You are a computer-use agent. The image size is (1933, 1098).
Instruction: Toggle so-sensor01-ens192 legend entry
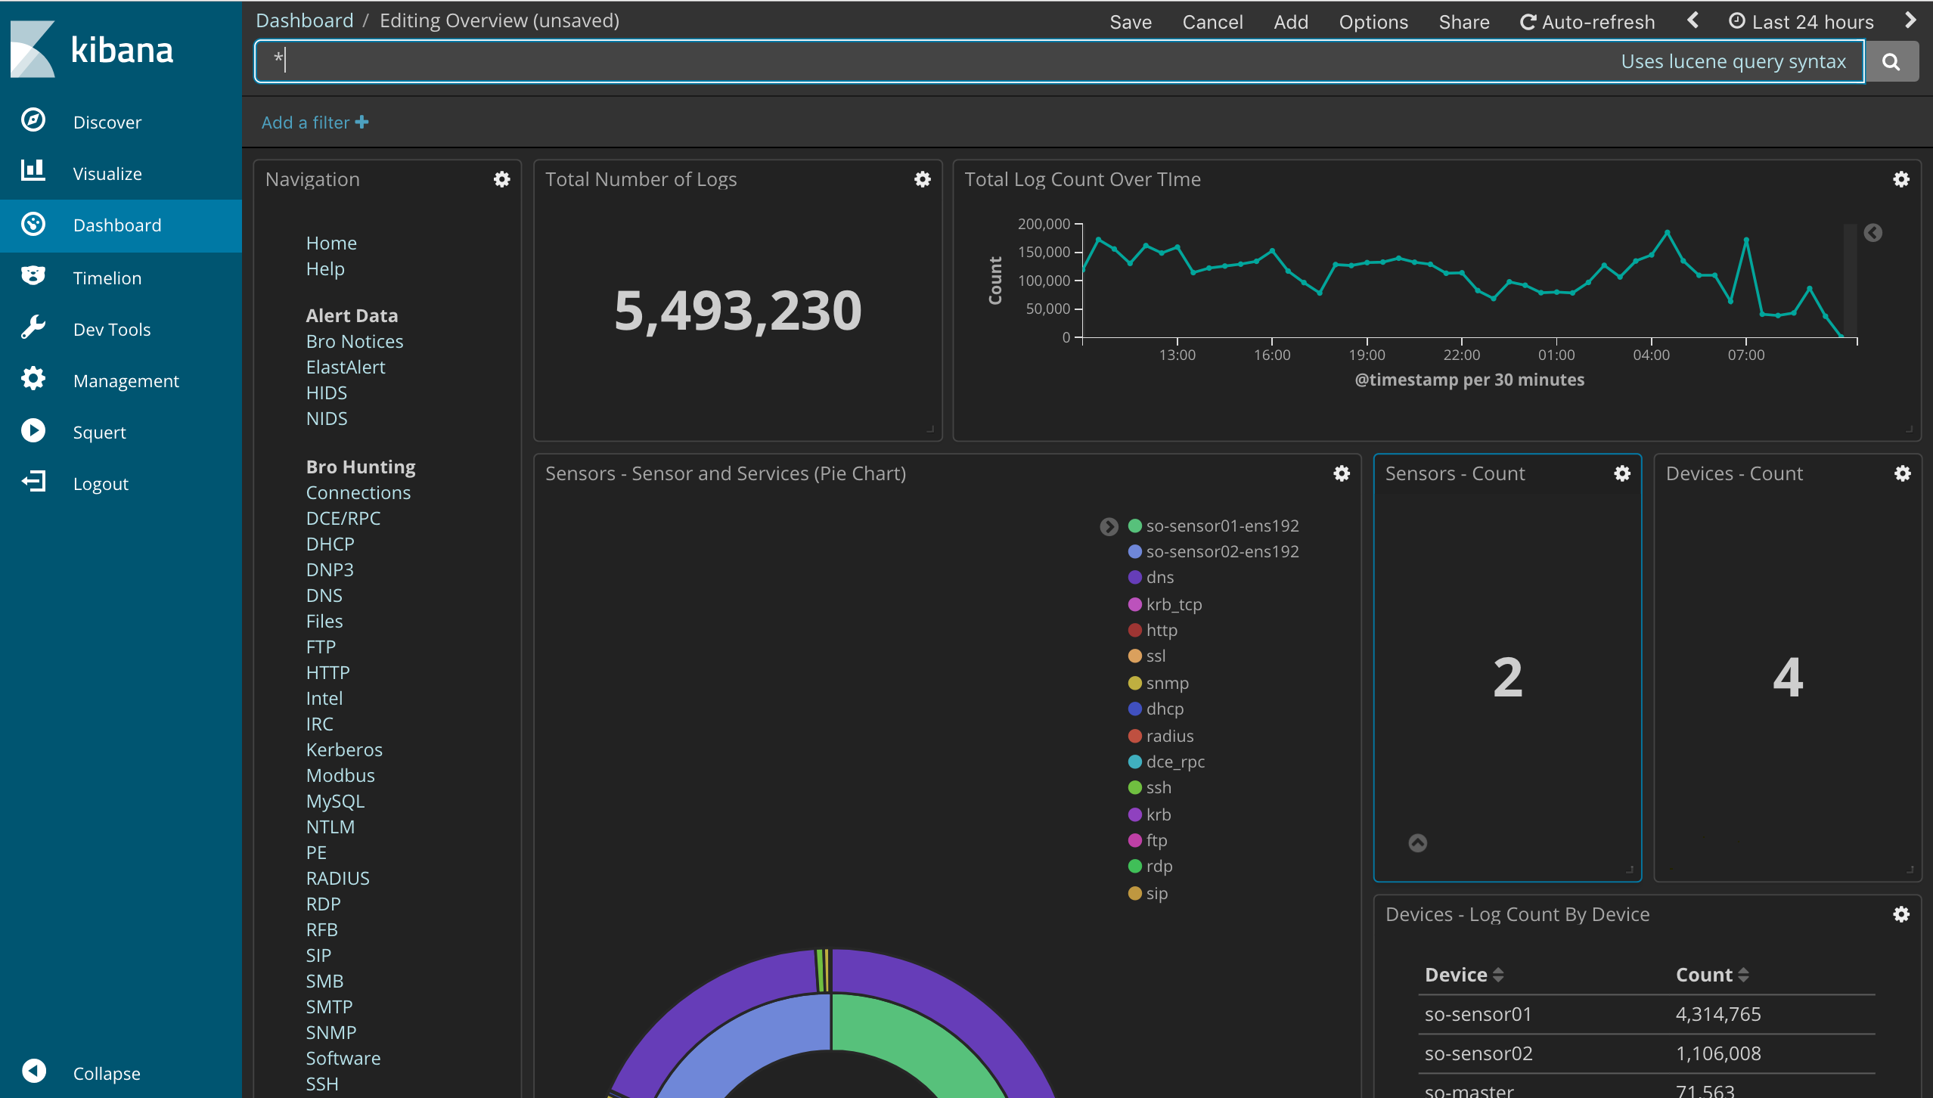tap(1213, 526)
